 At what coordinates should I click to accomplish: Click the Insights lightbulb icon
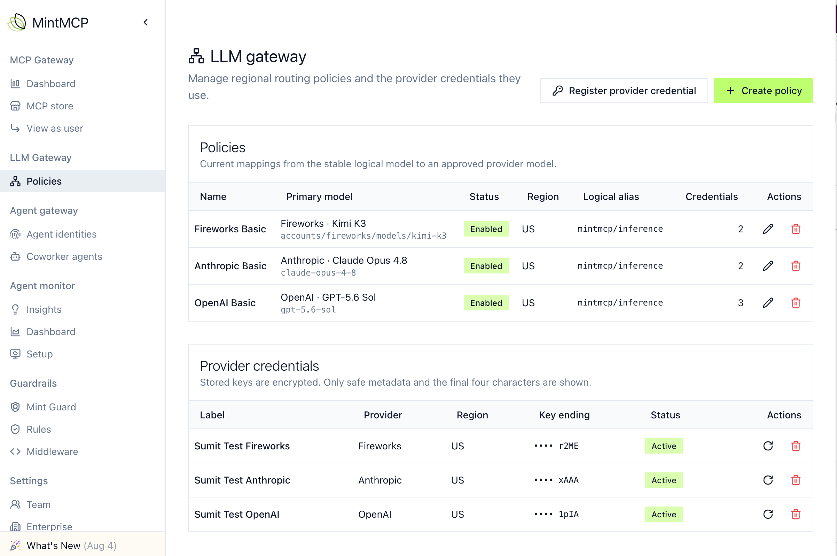click(15, 310)
